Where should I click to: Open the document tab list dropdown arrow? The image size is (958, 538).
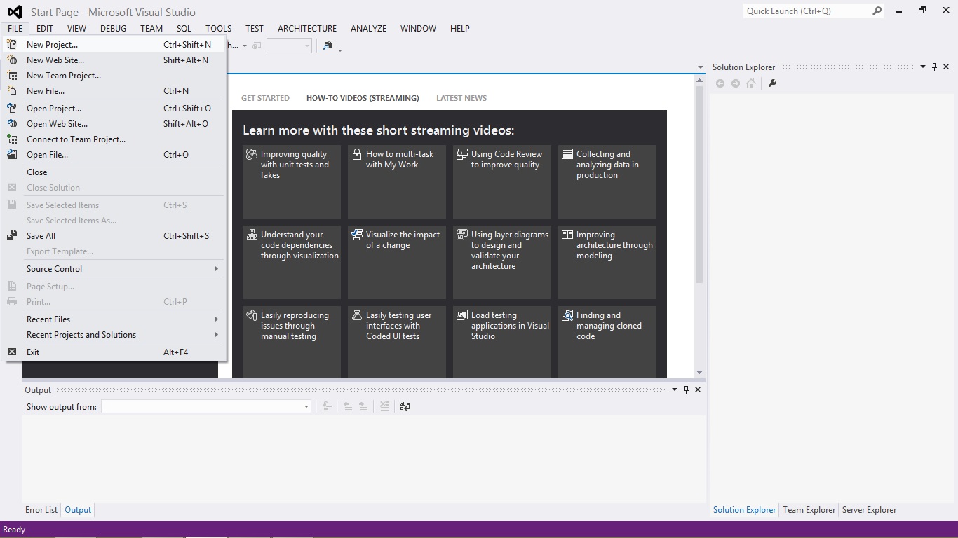700,67
